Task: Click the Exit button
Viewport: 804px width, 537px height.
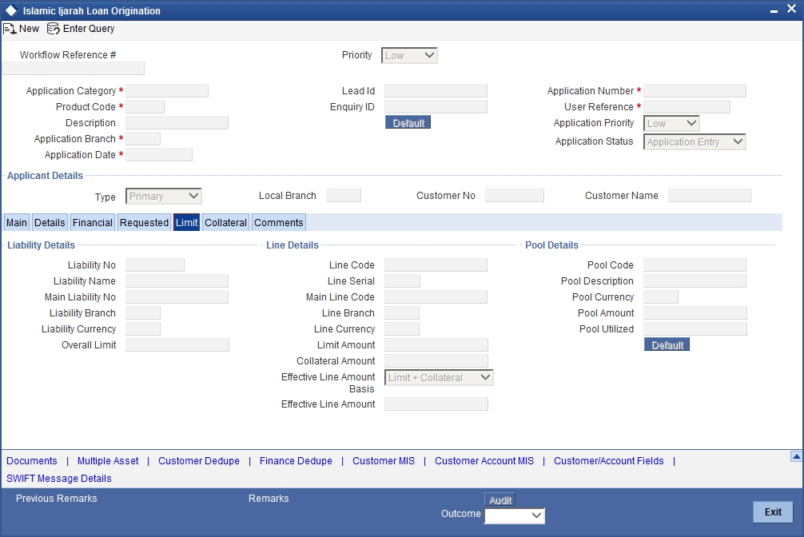Action: [x=773, y=512]
